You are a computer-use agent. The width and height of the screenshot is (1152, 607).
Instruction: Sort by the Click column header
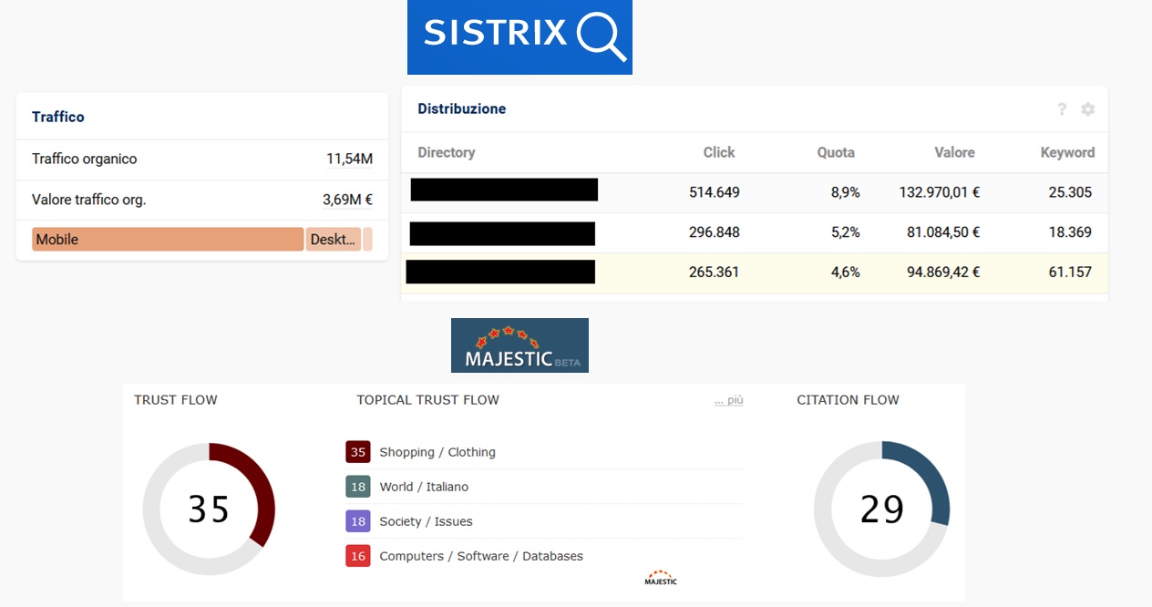tap(719, 152)
